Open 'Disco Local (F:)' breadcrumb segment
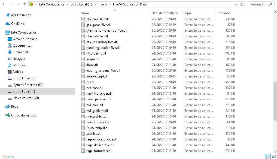 (81, 4)
